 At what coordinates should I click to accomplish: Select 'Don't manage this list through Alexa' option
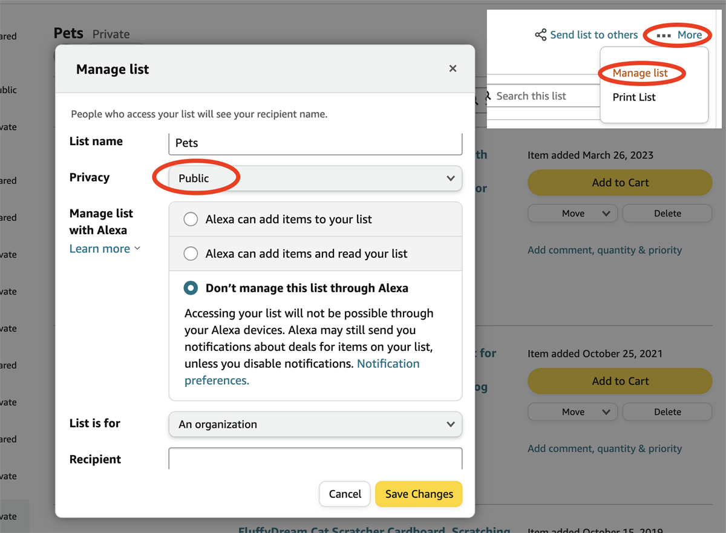[191, 288]
